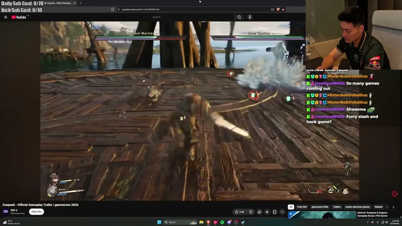The width and height of the screenshot is (402, 226).
Task: Select the Trailers filter chip
Action: click(337, 207)
